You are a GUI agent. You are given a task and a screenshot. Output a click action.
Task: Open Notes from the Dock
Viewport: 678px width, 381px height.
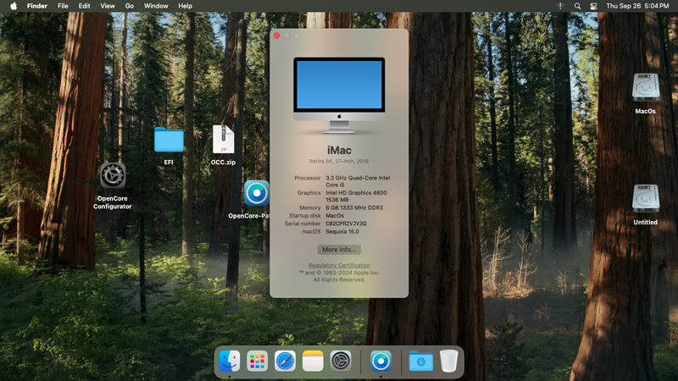pos(313,362)
